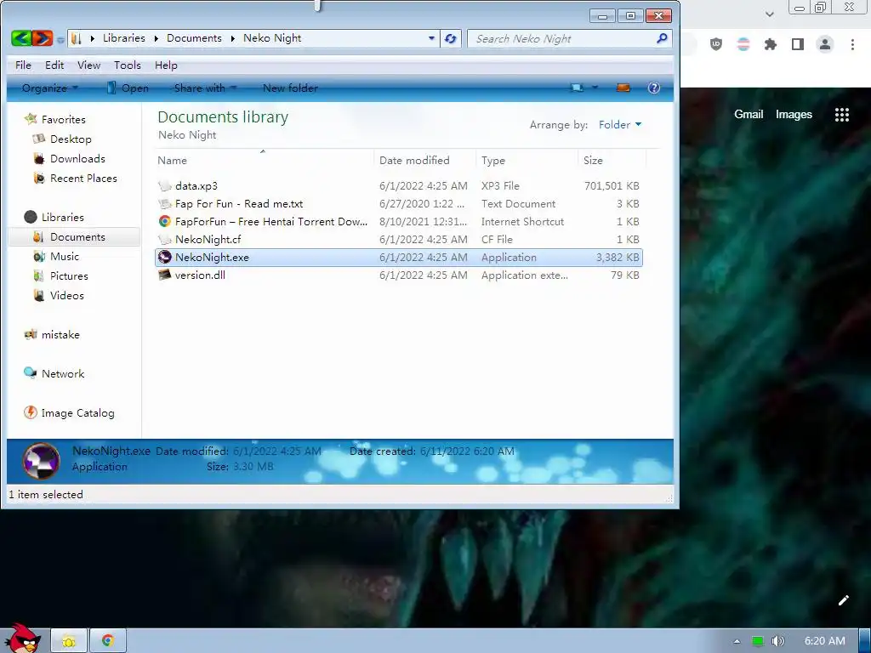Sort by the Size column header

pyautogui.click(x=612, y=160)
